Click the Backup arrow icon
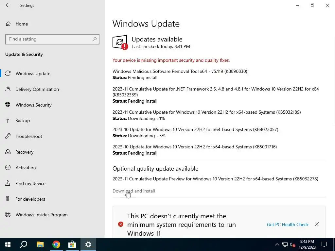 (x=8, y=120)
